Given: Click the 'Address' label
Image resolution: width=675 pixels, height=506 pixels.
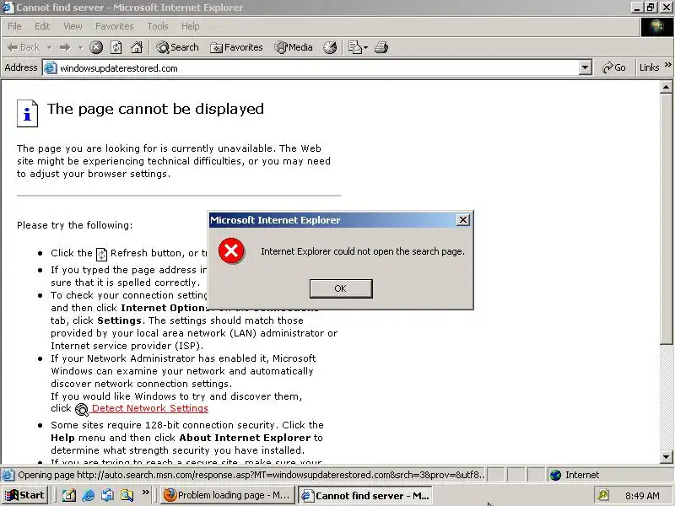Looking at the screenshot, I should pyautogui.click(x=20, y=67).
